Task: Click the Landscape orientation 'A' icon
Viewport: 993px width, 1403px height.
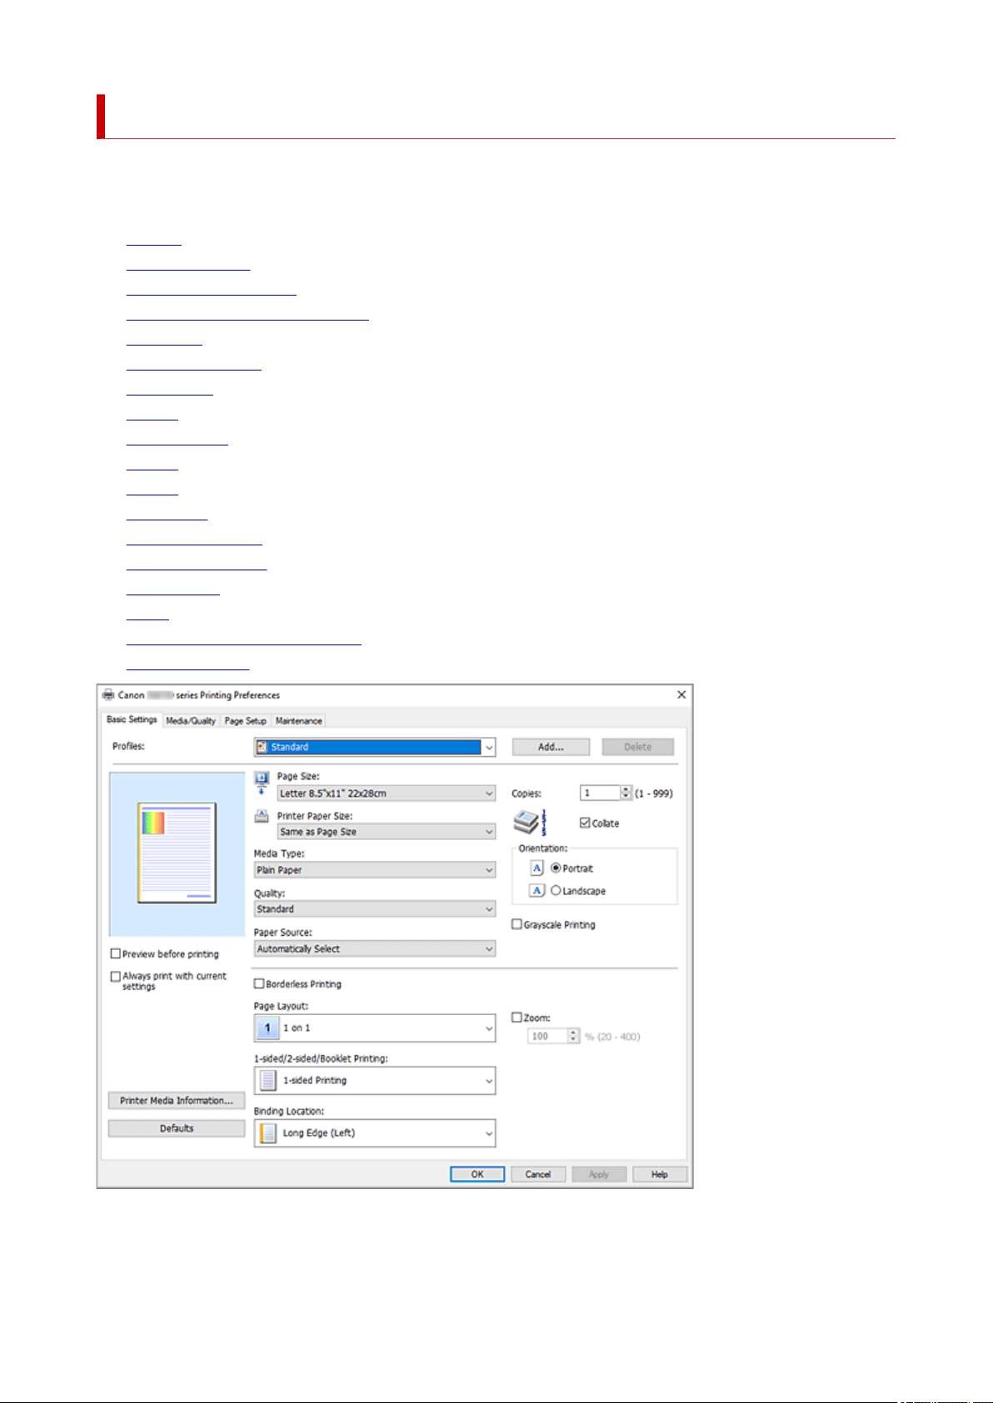Action: pyautogui.click(x=537, y=890)
